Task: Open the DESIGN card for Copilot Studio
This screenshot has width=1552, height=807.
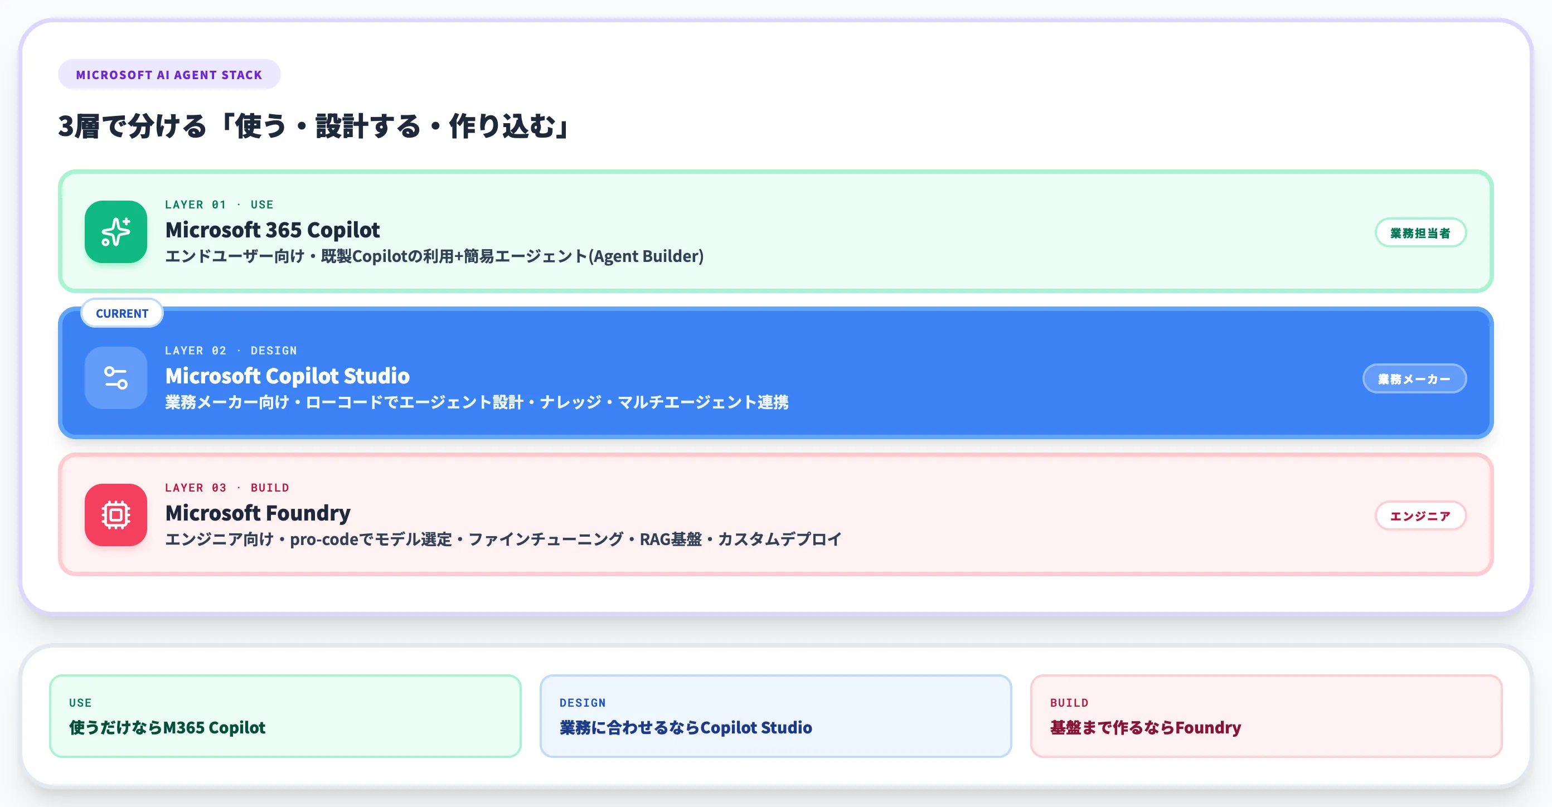Action: (776, 716)
